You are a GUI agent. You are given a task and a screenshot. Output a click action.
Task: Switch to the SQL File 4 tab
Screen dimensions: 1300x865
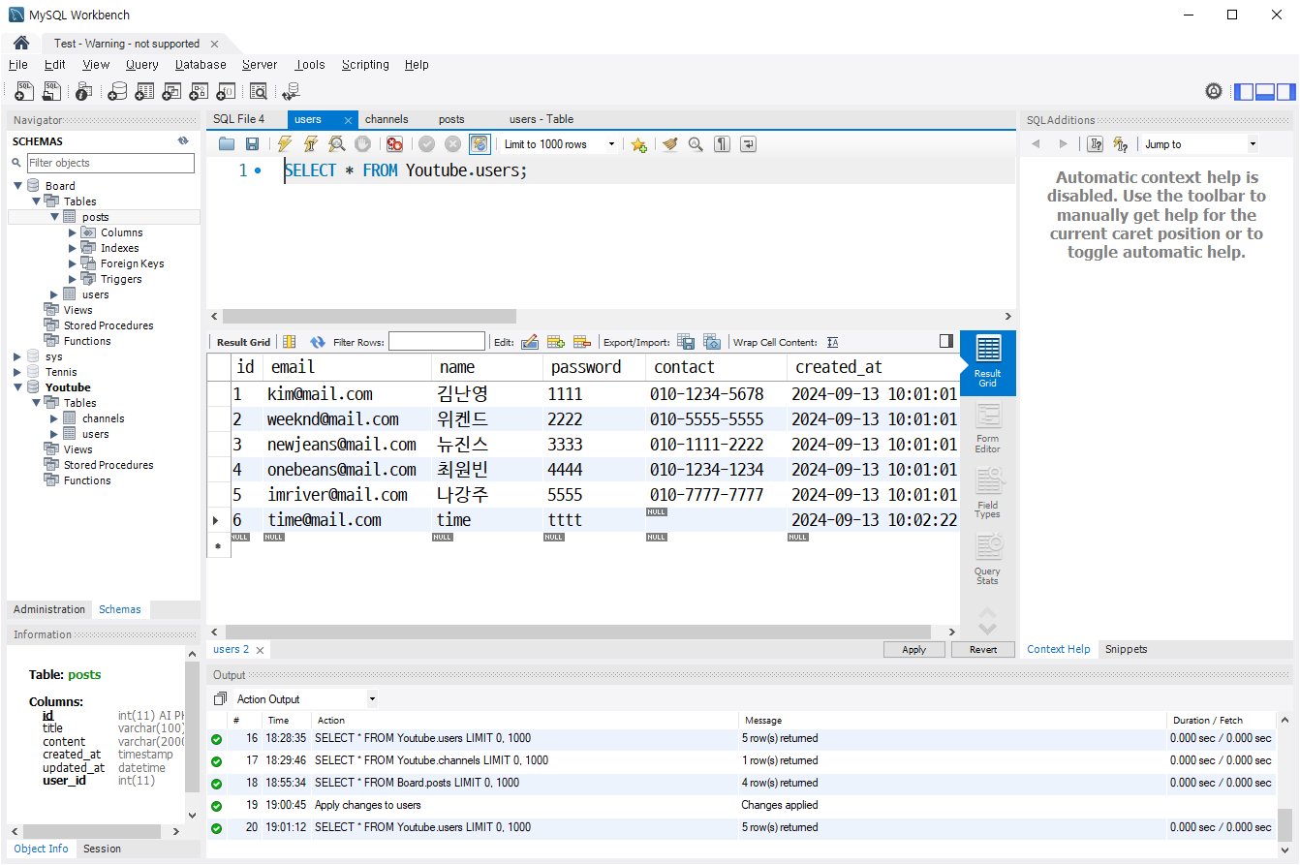[238, 119]
